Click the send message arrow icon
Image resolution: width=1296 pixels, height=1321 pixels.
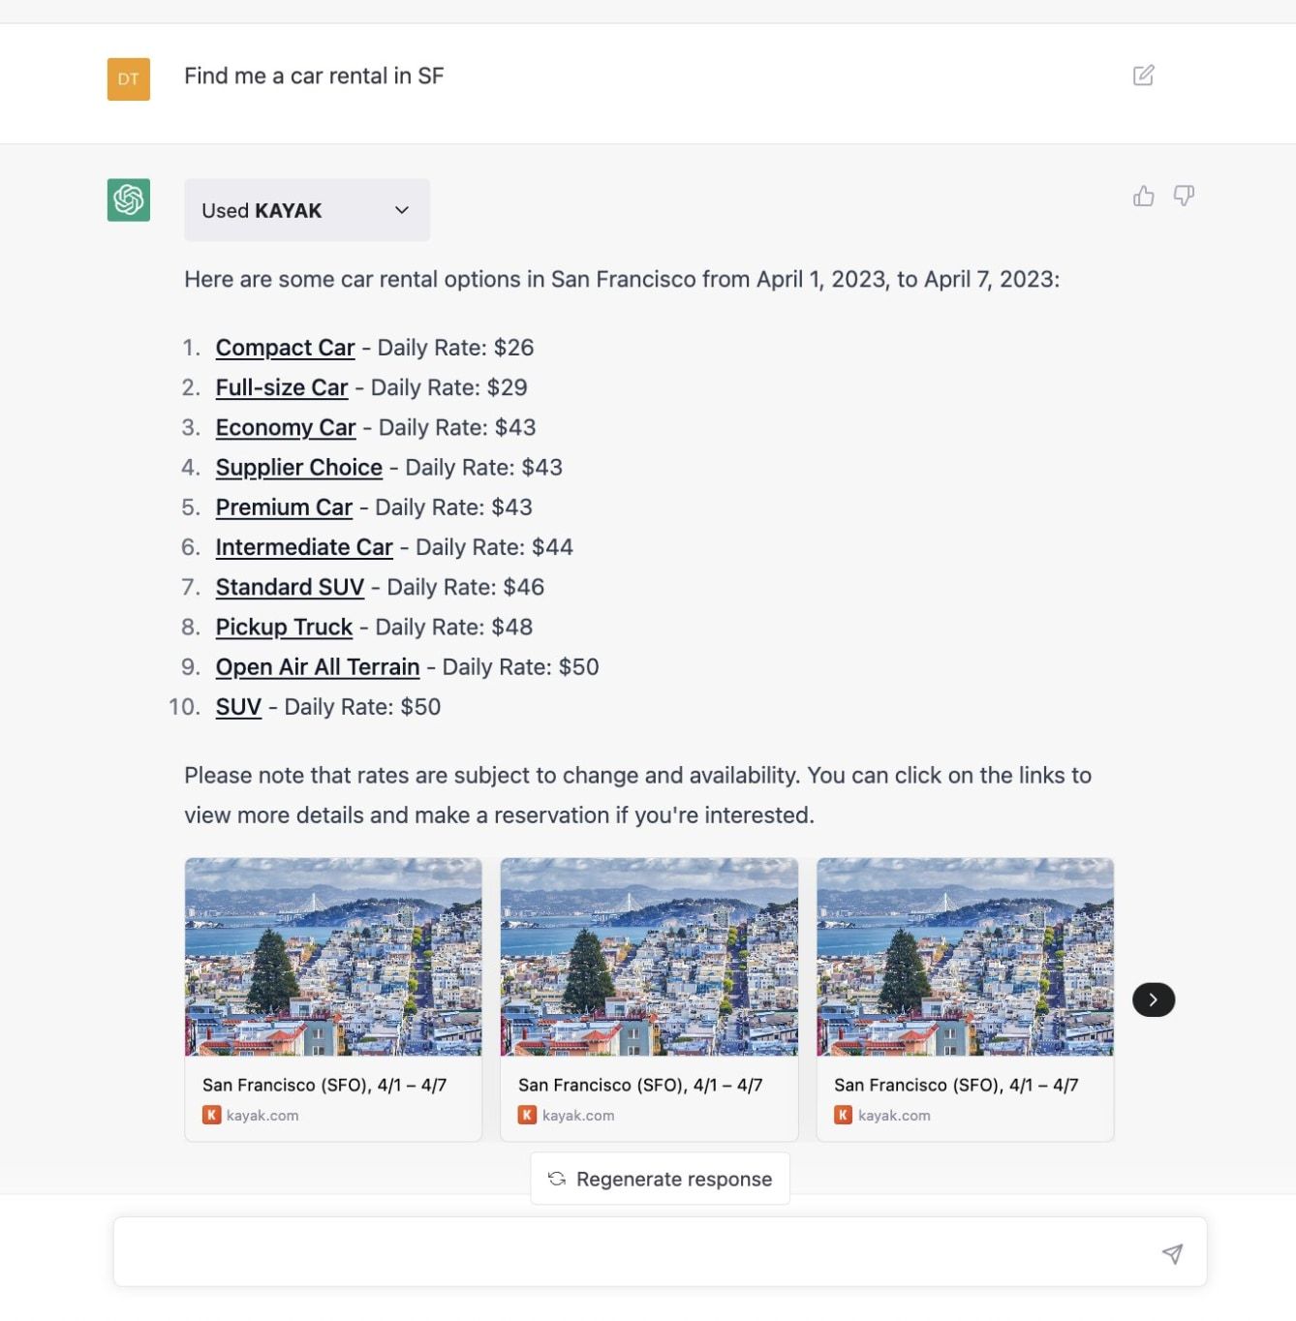coord(1172,1254)
